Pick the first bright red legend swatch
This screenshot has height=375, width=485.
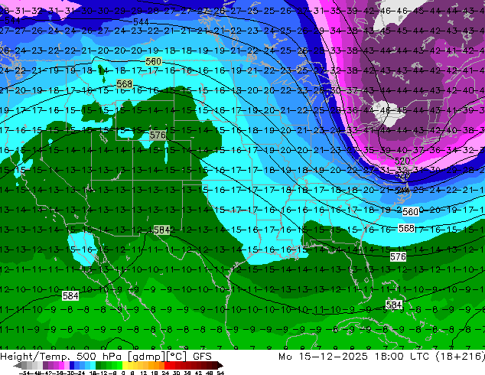pos(167,365)
